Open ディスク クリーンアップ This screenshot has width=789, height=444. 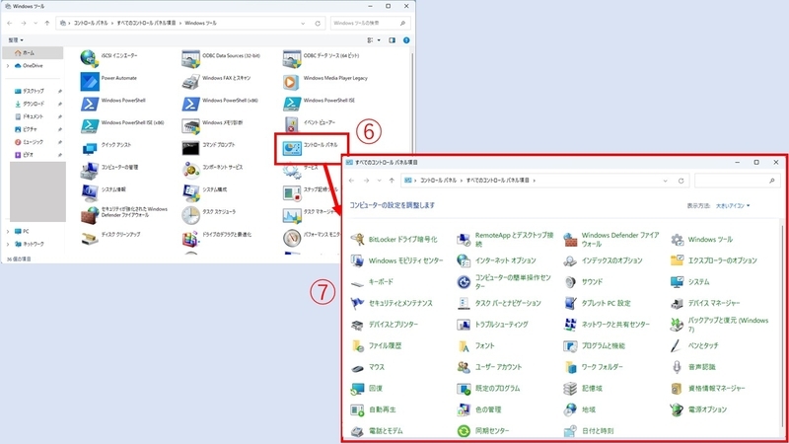point(110,236)
